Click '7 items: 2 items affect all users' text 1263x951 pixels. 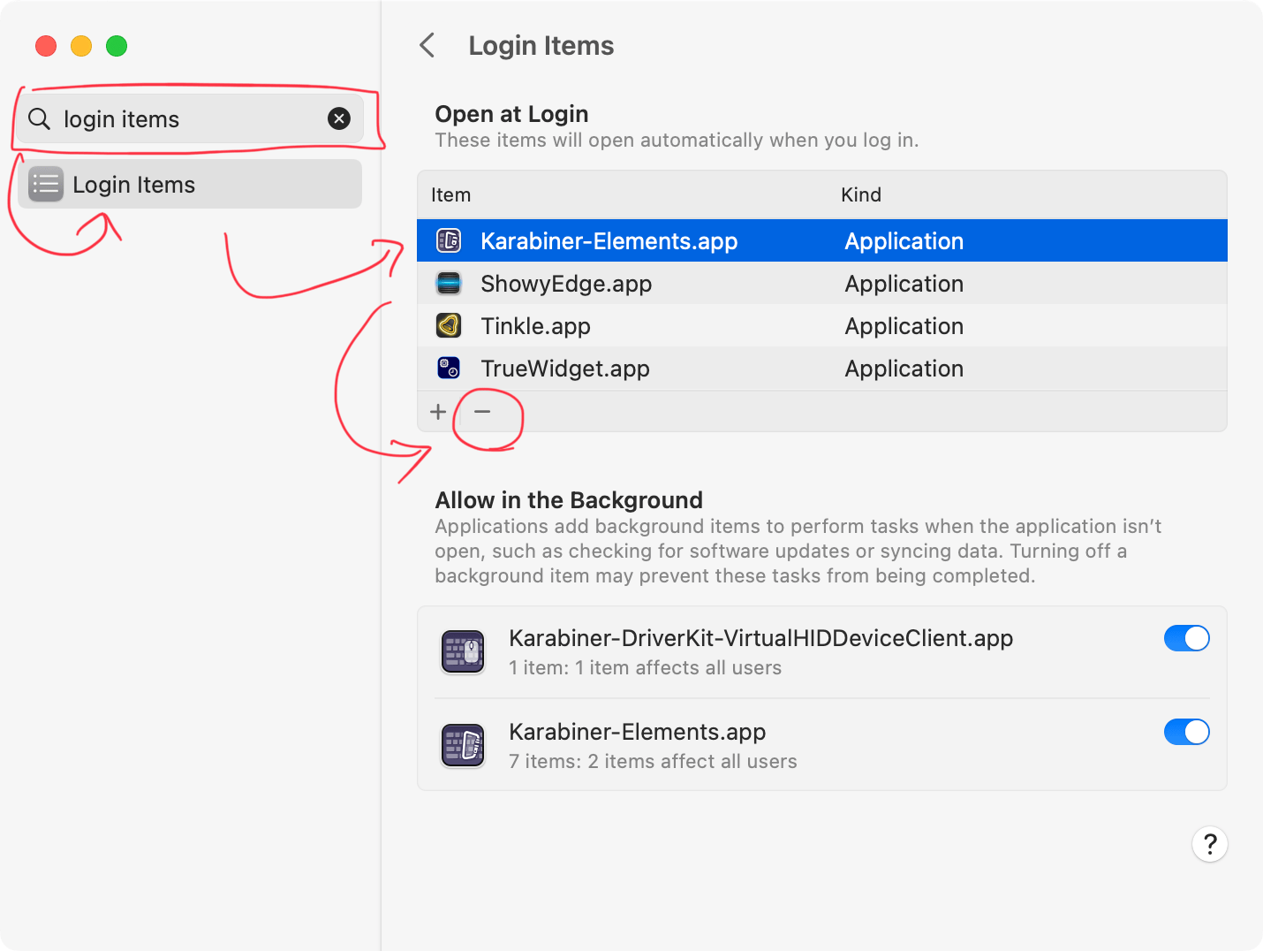[653, 762]
